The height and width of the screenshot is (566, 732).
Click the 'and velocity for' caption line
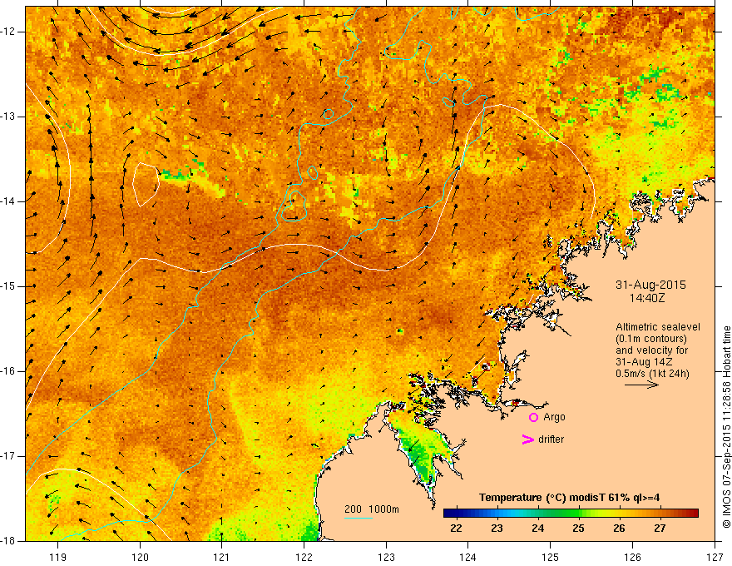[651, 350]
